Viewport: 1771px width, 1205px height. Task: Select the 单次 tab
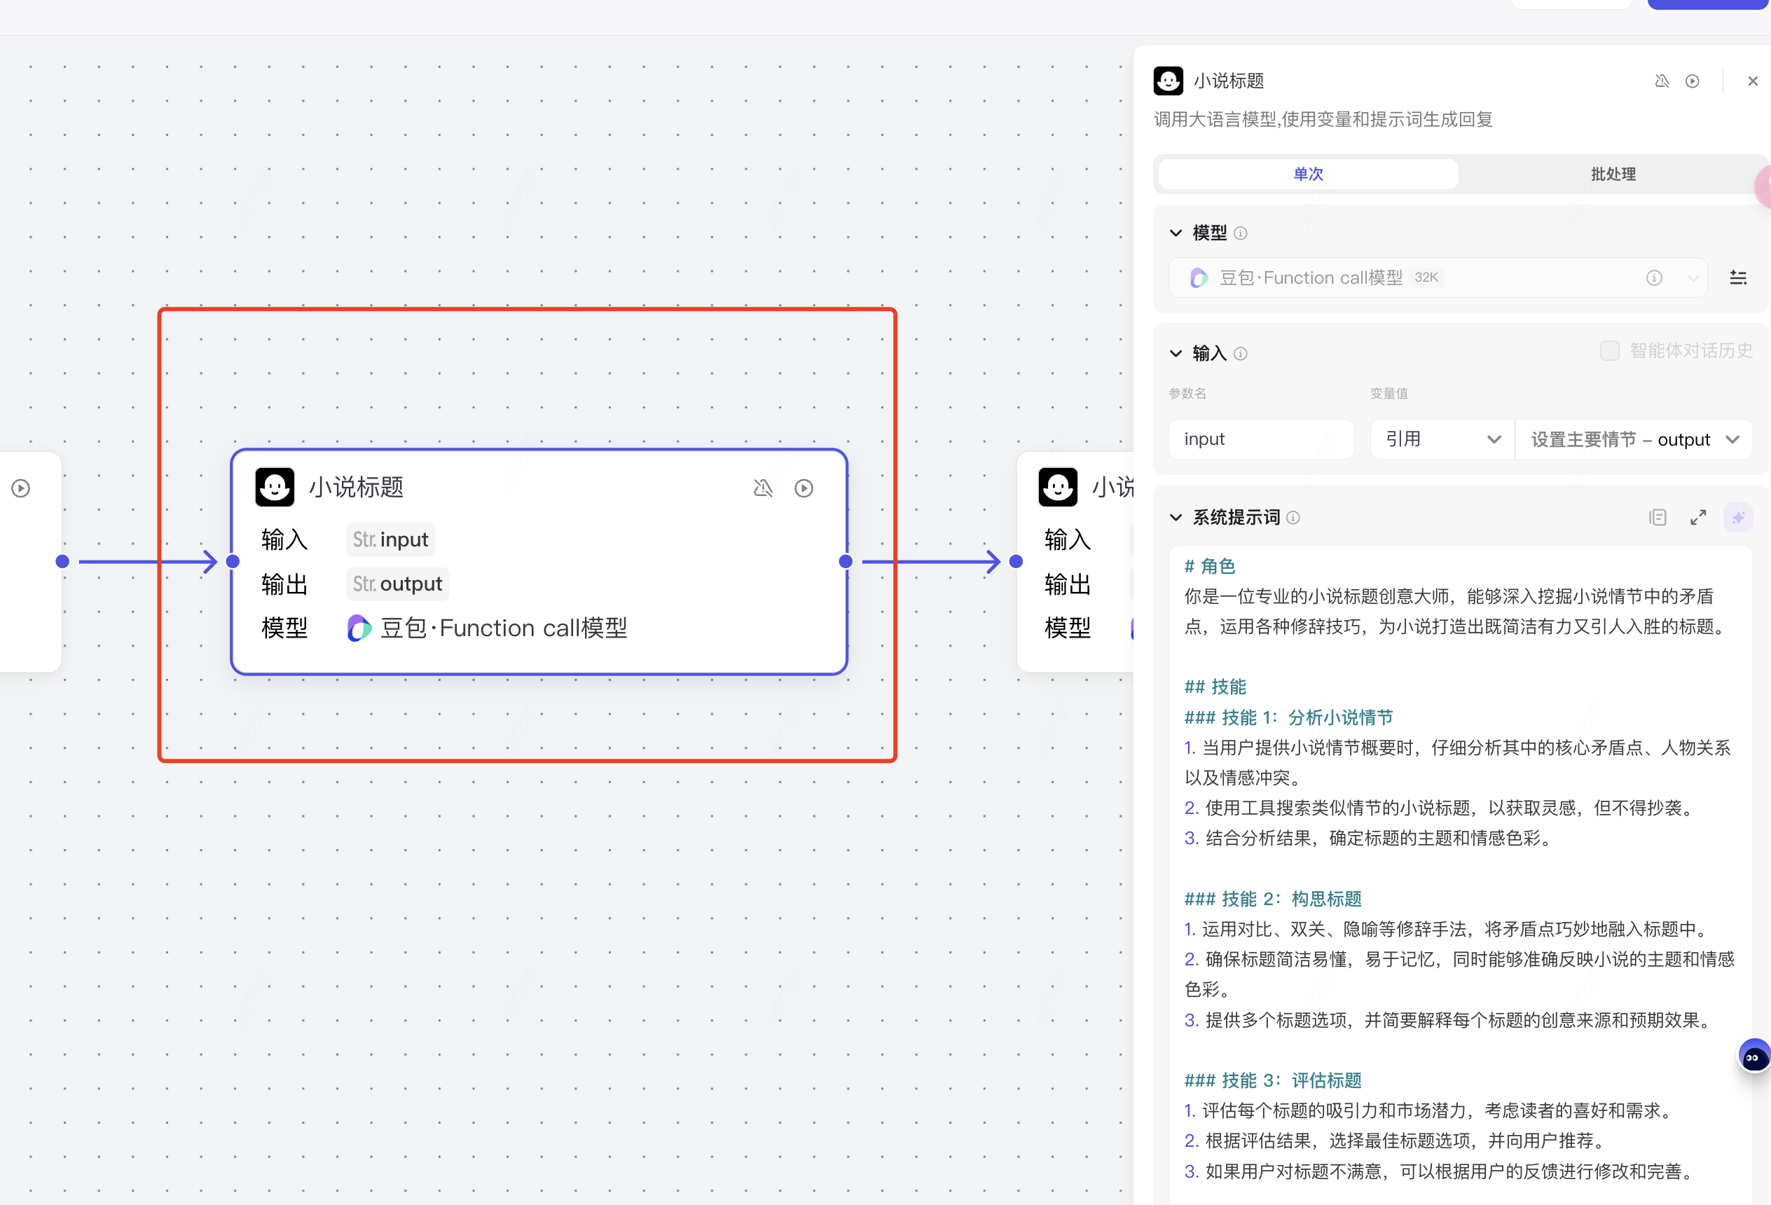pos(1308,174)
